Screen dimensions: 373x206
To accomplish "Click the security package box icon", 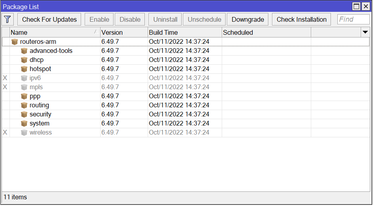I will [24, 114].
